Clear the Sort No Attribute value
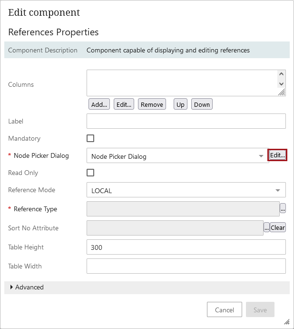The width and height of the screenshot is (294, 329). [278, 227]
